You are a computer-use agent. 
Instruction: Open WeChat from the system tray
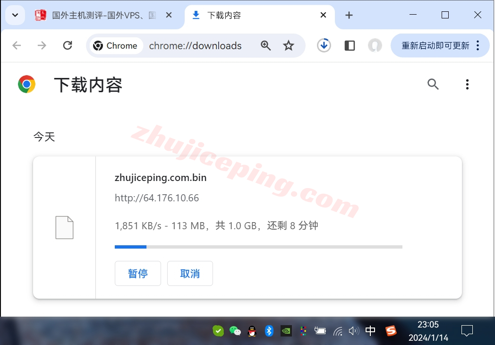point(235,331)
